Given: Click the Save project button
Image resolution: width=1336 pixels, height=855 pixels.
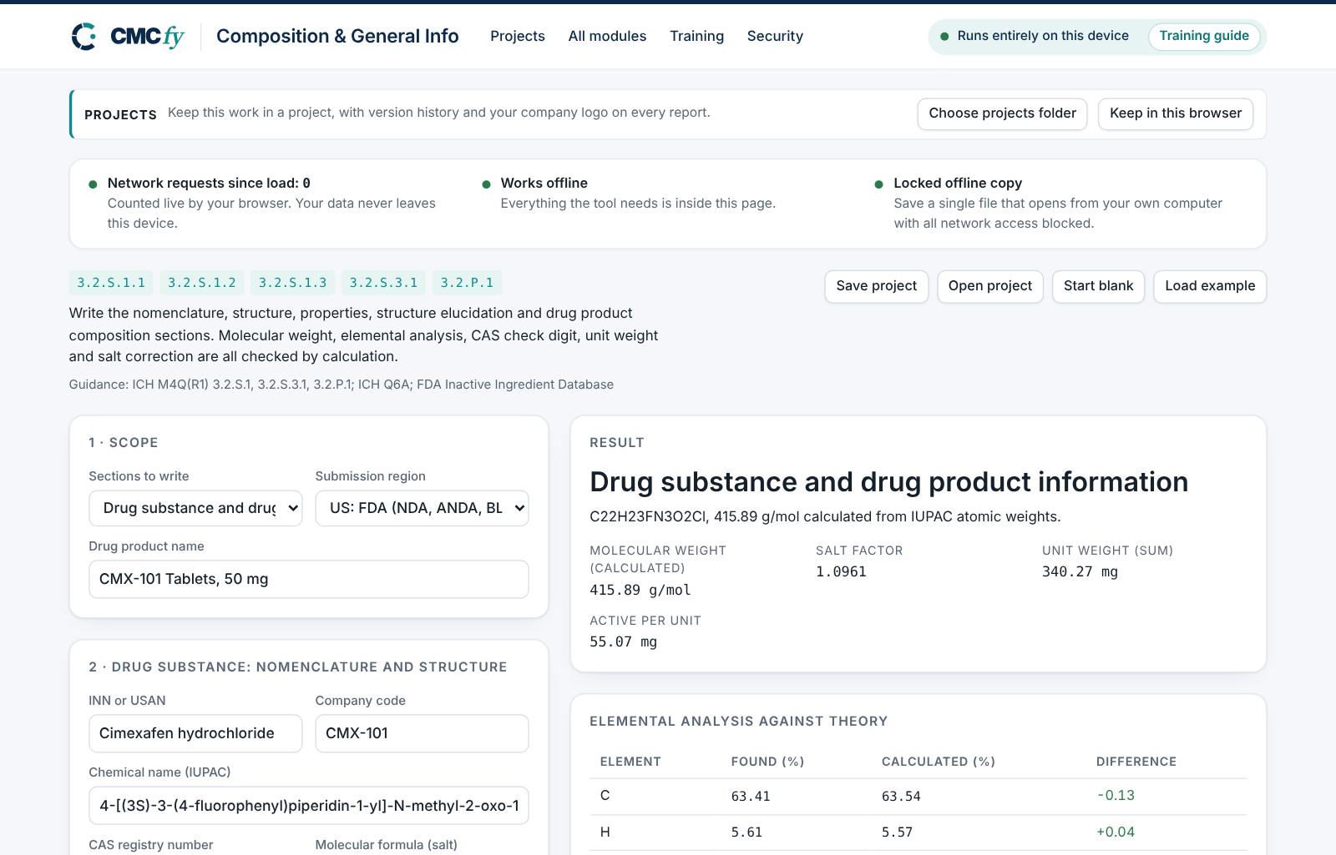Looking at the screenshot, I should tap(876, 286).
